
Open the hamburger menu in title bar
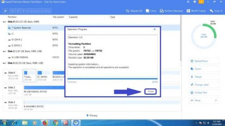point(188,2)
